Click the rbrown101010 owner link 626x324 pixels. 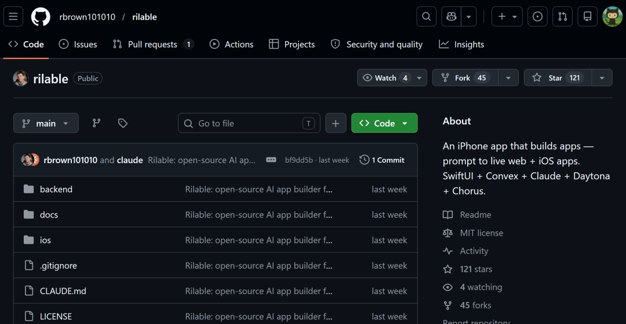(x=87, y=17)
